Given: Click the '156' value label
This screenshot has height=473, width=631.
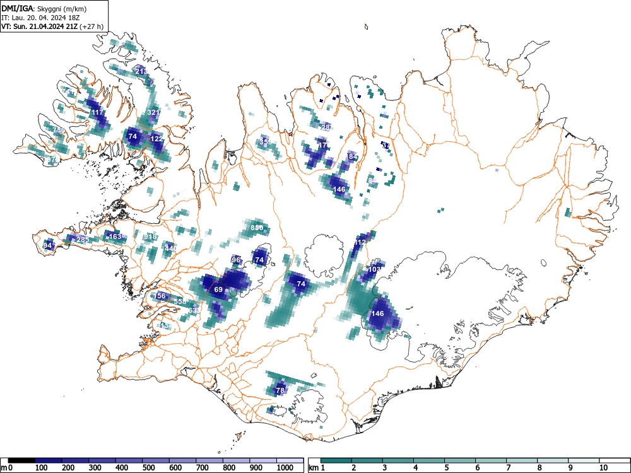Looking at the screenshot, I should click(x=160, y=296).
